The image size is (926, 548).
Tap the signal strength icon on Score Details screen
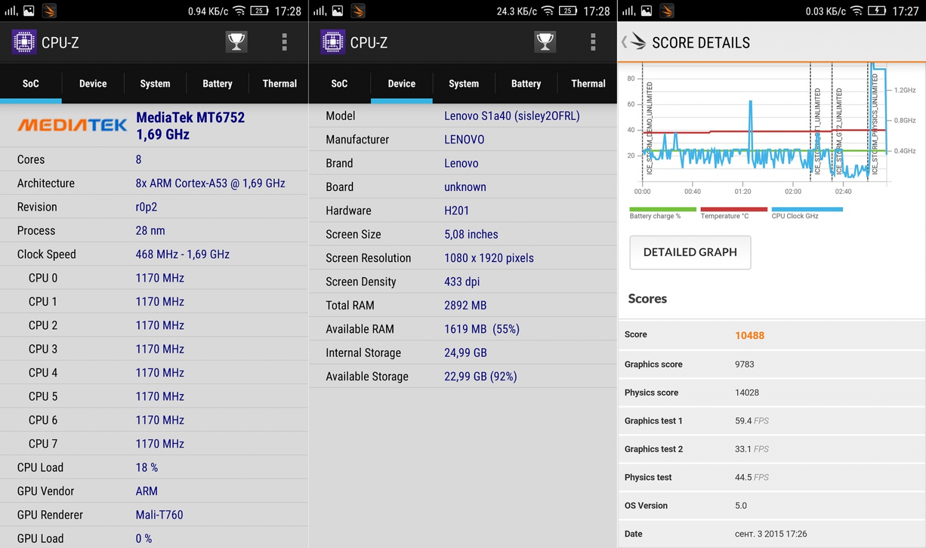pos(629,11)
